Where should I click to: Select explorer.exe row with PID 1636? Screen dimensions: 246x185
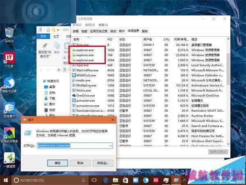coord(149,50)
